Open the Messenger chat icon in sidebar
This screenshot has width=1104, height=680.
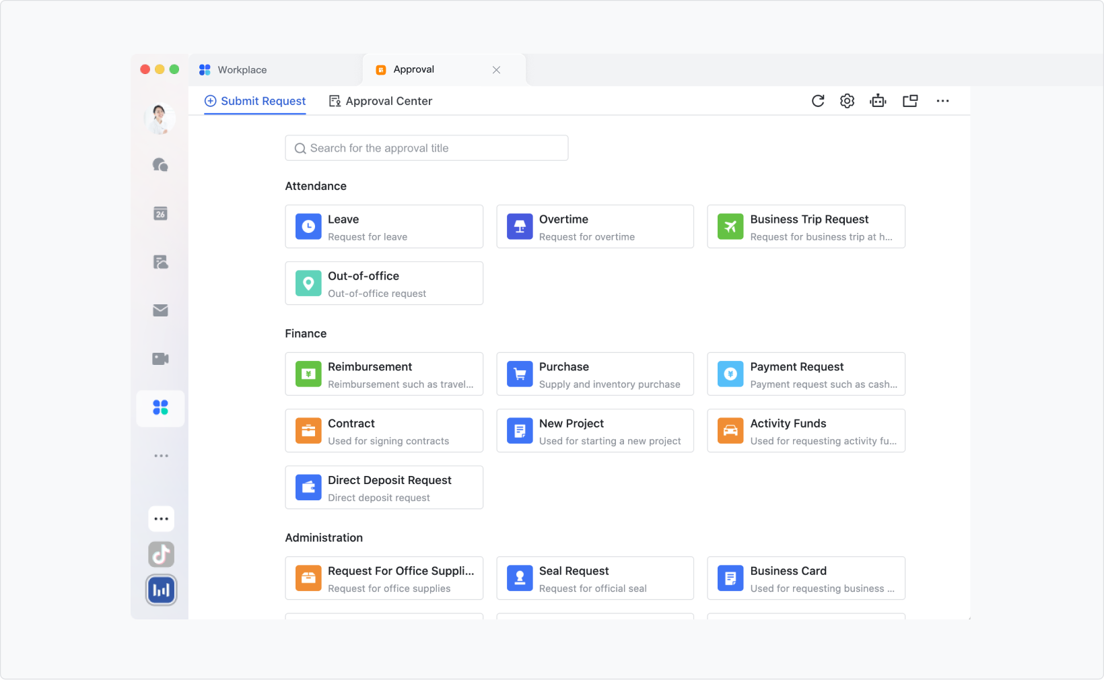160,165
